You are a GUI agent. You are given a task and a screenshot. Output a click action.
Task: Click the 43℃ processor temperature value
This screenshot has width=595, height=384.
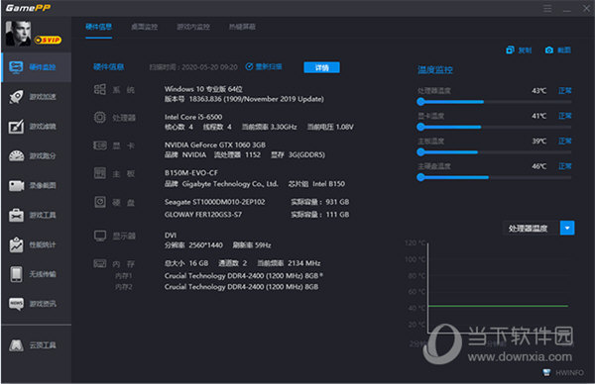(538, 90)
